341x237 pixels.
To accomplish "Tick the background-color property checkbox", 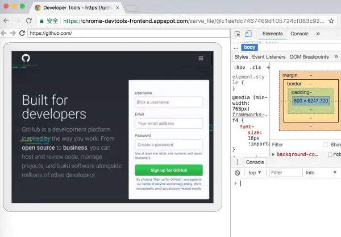I will [330, 154].
